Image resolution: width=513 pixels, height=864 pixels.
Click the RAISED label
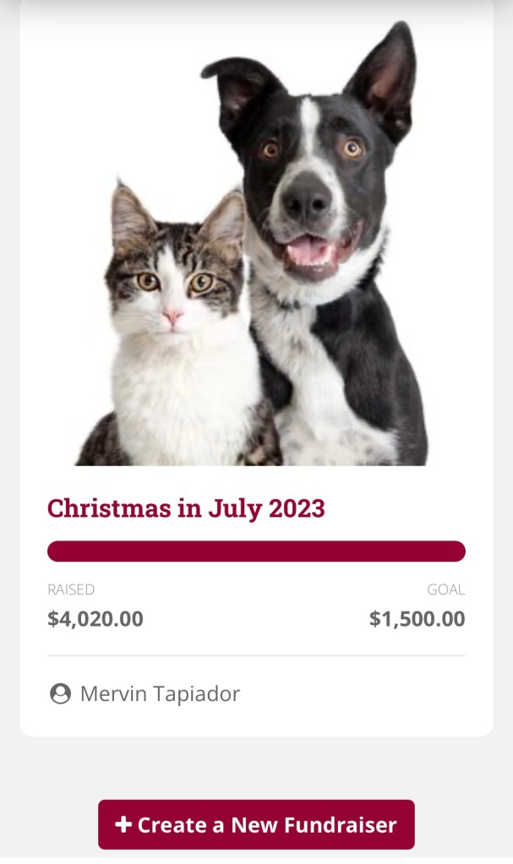pyautogui.click(x=71, y=590)
